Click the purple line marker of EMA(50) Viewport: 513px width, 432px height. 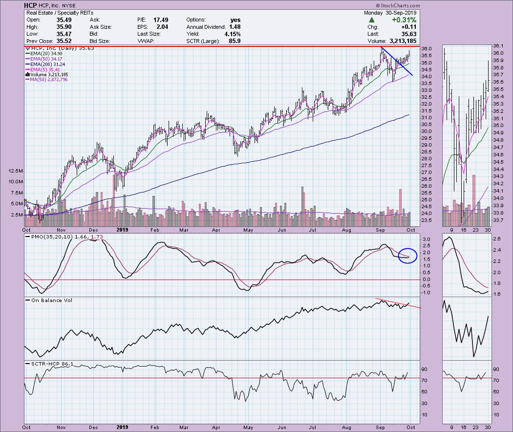pyautogui.click(x=27, y=59)
